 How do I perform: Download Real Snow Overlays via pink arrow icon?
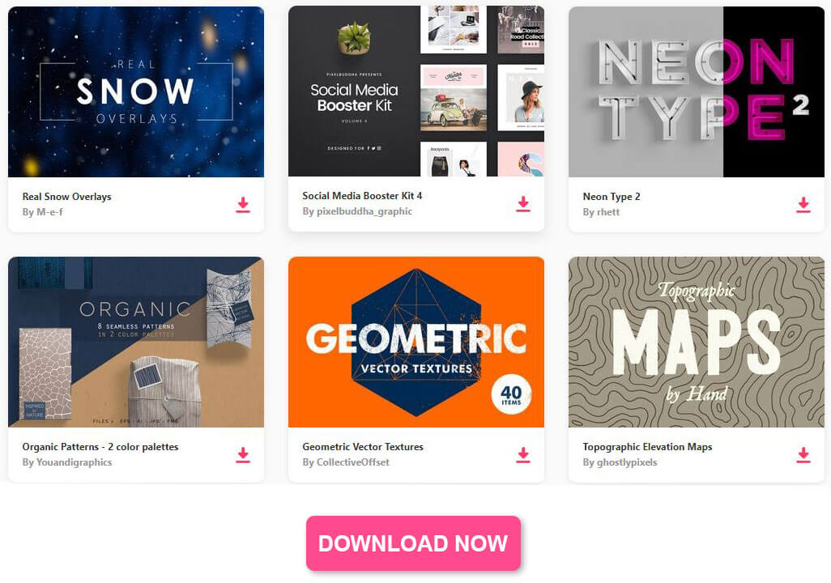click(243, 205)
